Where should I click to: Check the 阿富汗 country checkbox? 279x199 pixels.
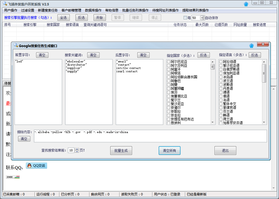pos(168,69)
